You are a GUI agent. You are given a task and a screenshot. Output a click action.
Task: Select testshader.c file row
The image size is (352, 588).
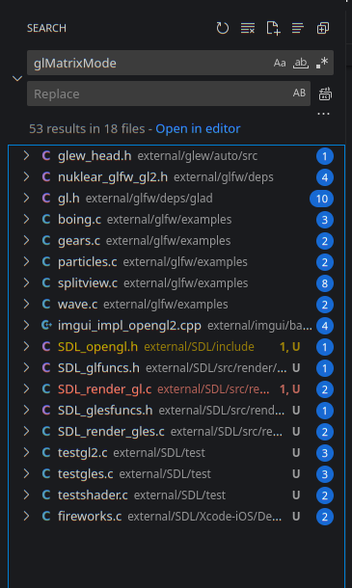[x=176, y=495]
